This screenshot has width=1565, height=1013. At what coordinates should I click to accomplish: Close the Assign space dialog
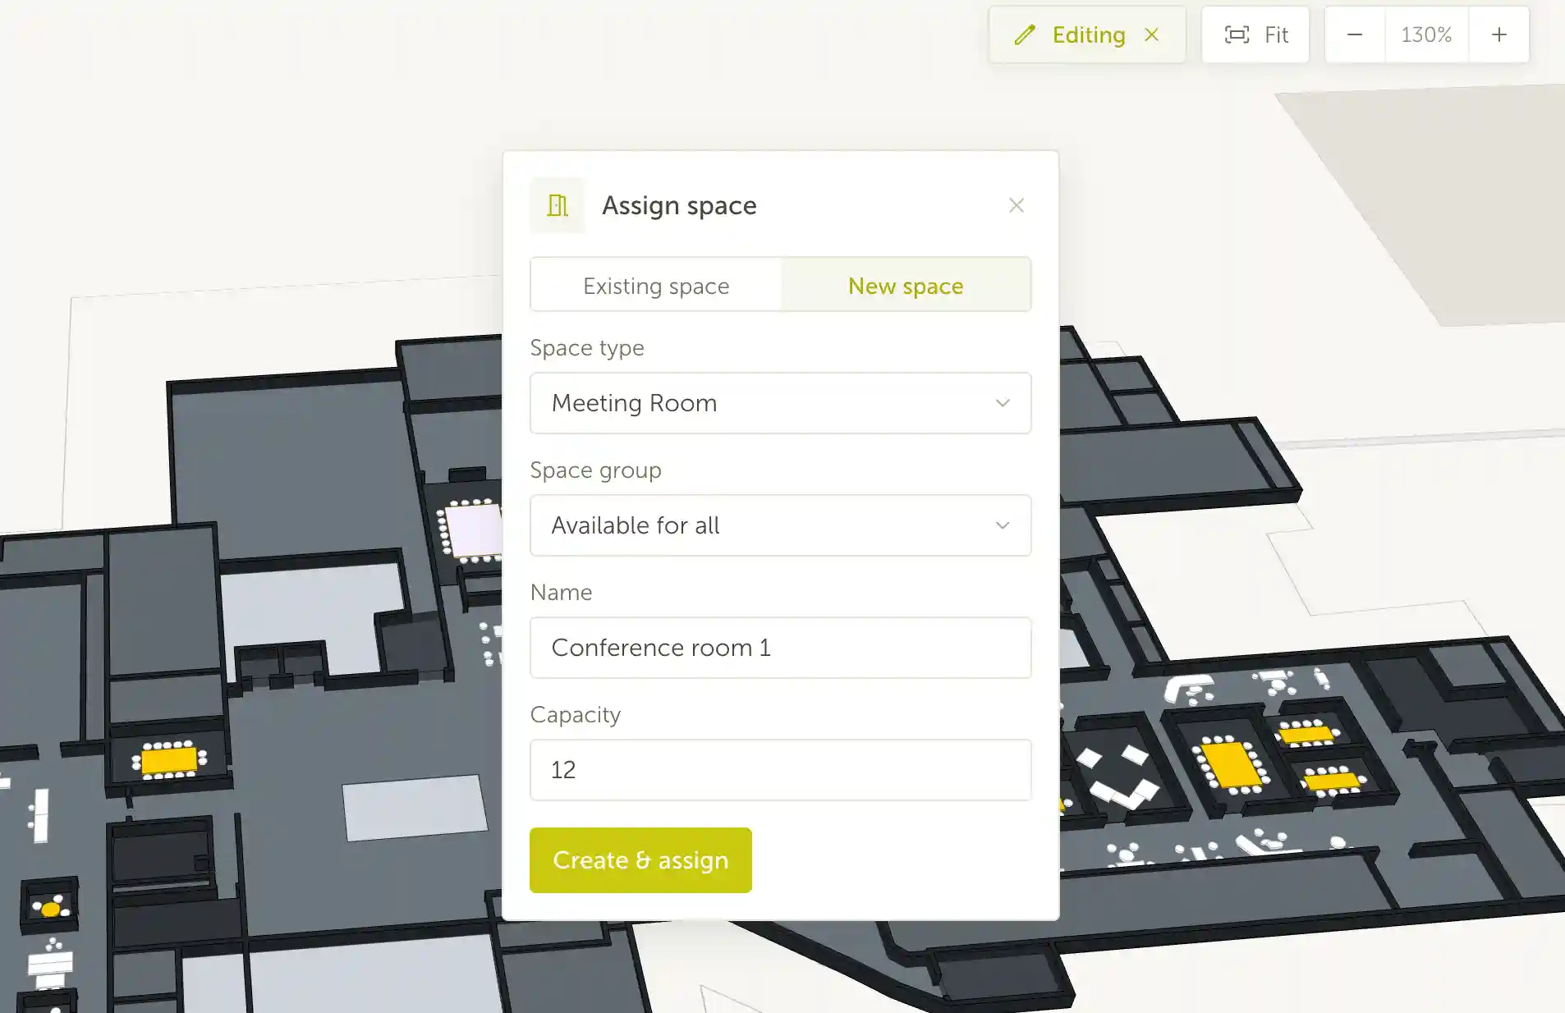point(1017,205)
